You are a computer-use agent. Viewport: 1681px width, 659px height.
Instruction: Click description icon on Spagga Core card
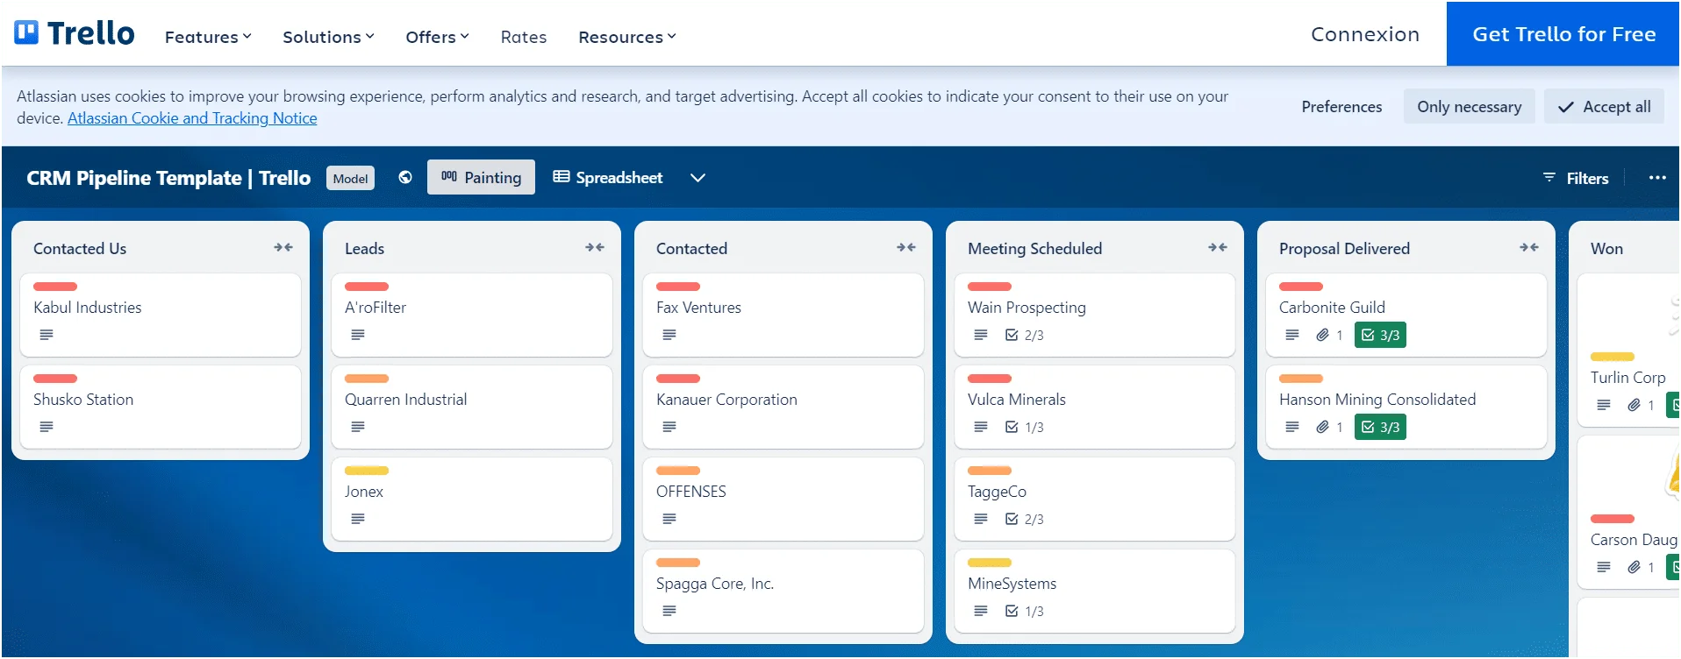pyautogui.click(x=669, y=611)
